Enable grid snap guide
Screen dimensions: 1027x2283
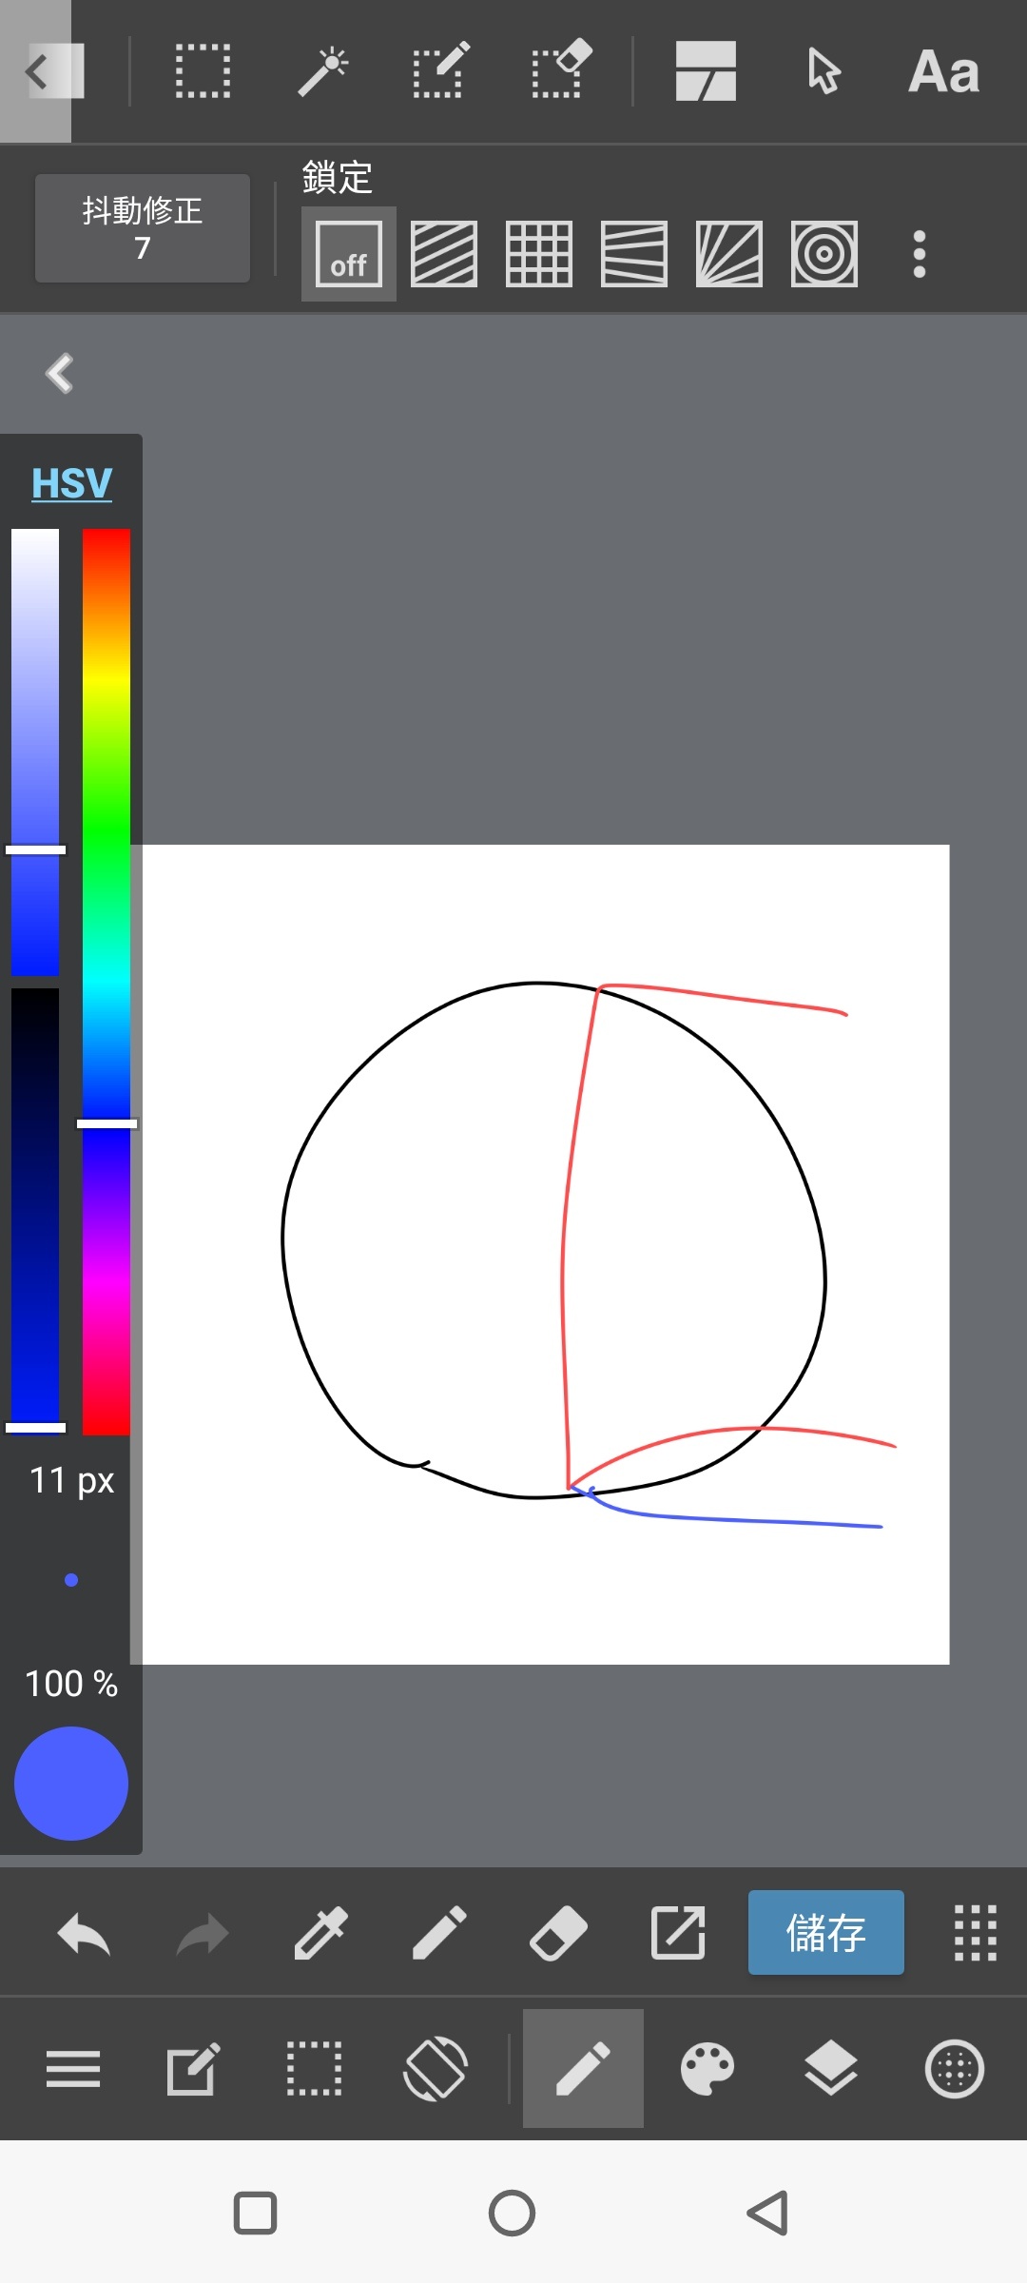pyautogui.click(x=539, y=254)
